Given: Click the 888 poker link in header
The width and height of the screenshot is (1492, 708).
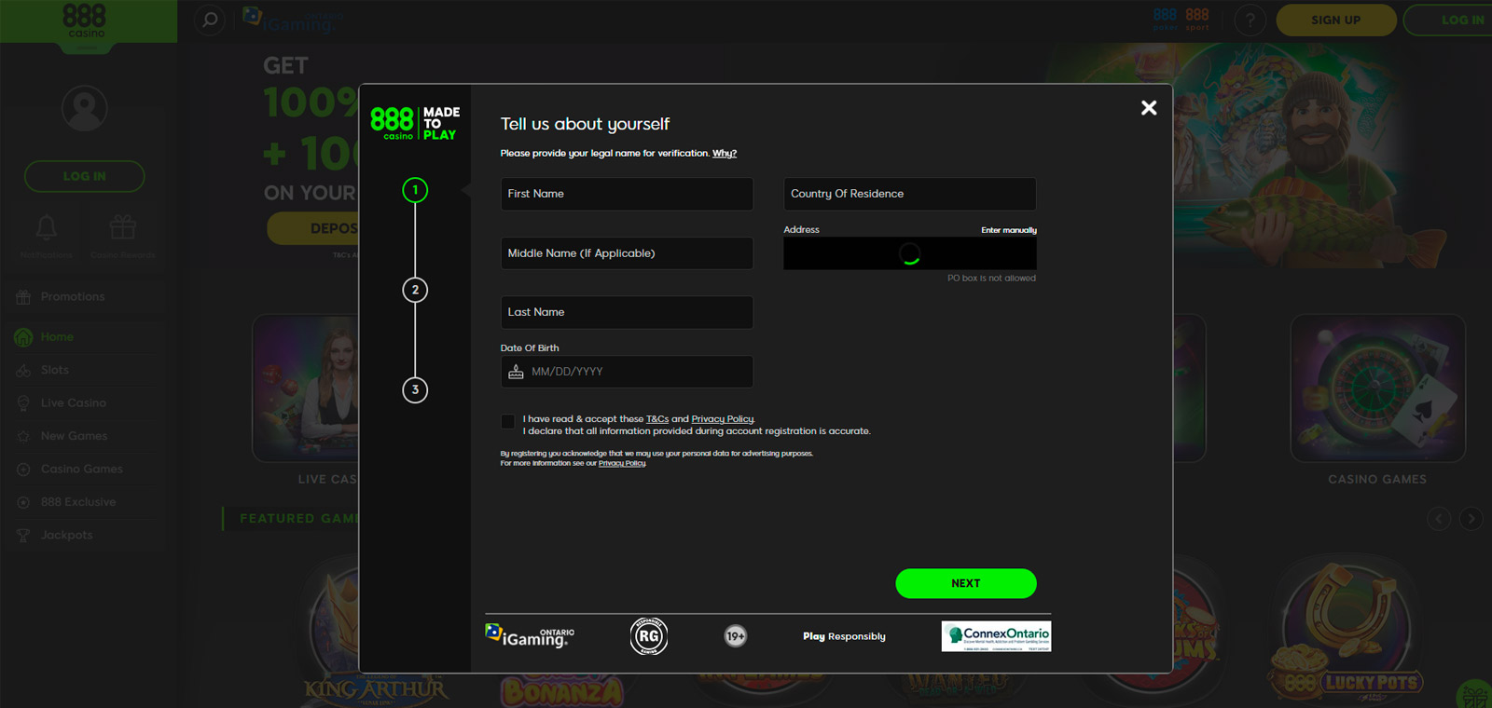Looking at the screenshot, I should pos(1165,20).
